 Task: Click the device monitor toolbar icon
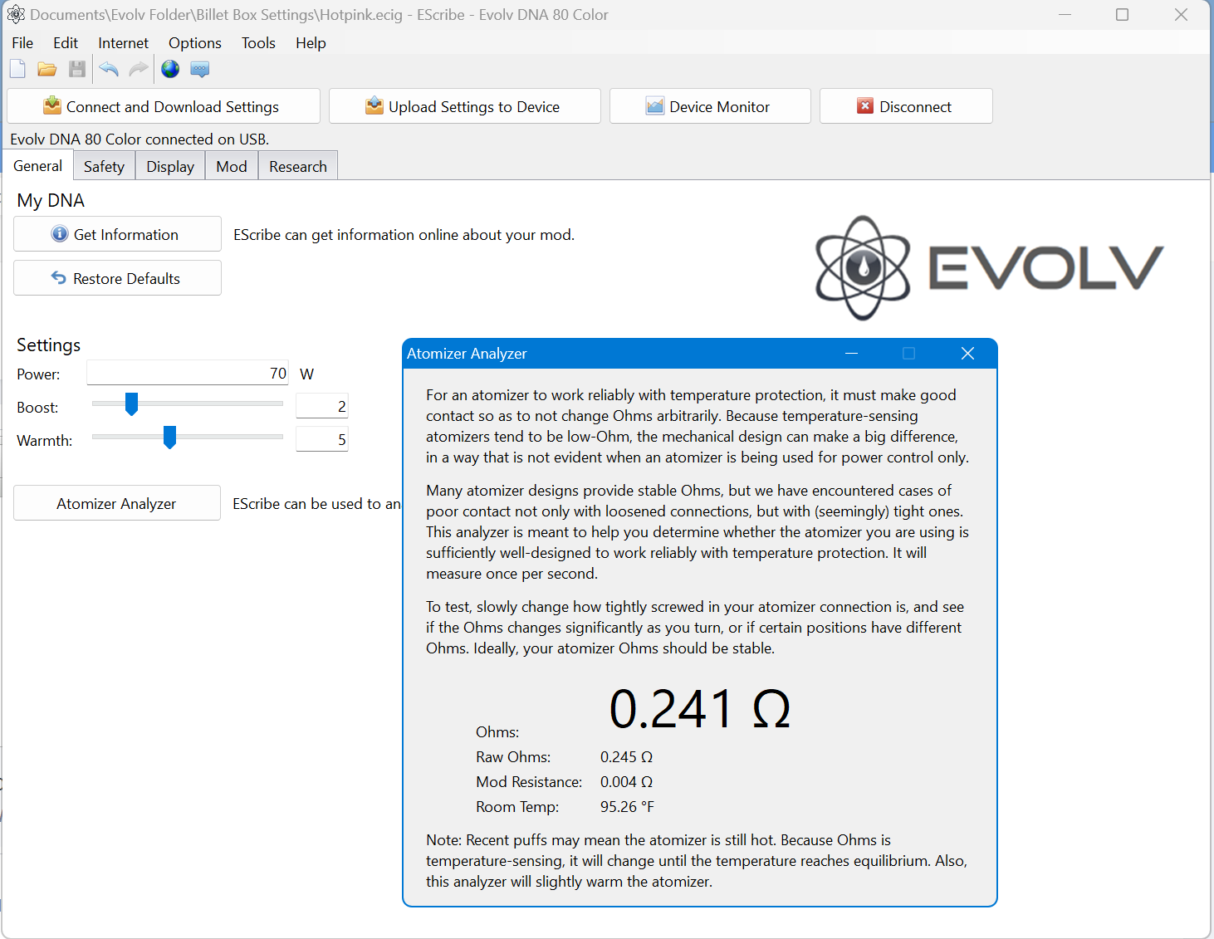(x=200, y=69)
